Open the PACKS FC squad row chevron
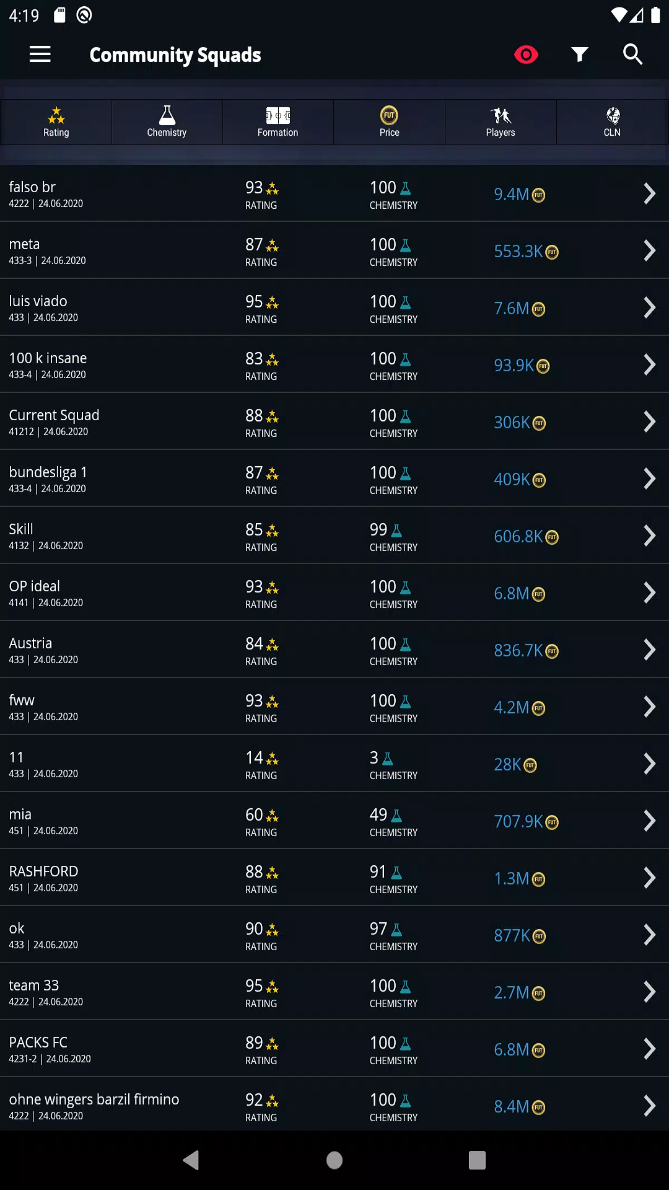Viewport: 669px width, 1190px height. (x=649, y=1049)
